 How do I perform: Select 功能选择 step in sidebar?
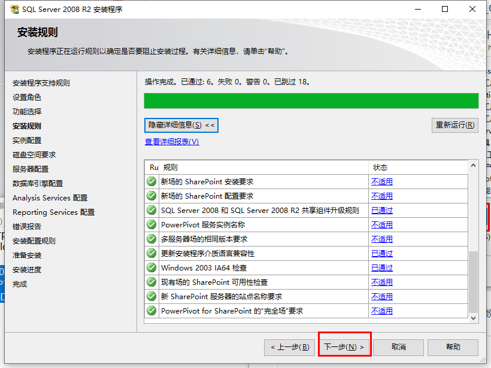[26, 112]
